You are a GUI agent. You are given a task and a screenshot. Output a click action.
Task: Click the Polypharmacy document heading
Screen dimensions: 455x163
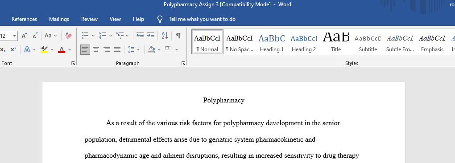(x=224, y=101)
